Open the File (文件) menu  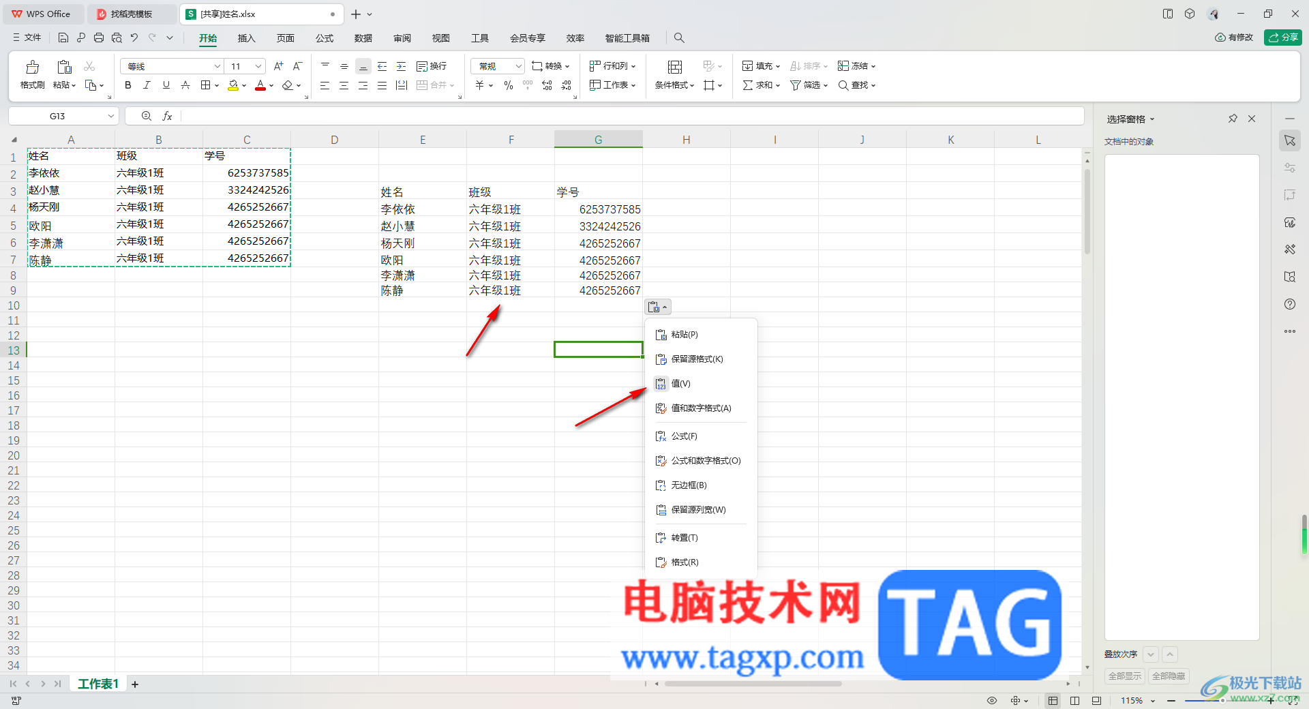coord(27,37)
